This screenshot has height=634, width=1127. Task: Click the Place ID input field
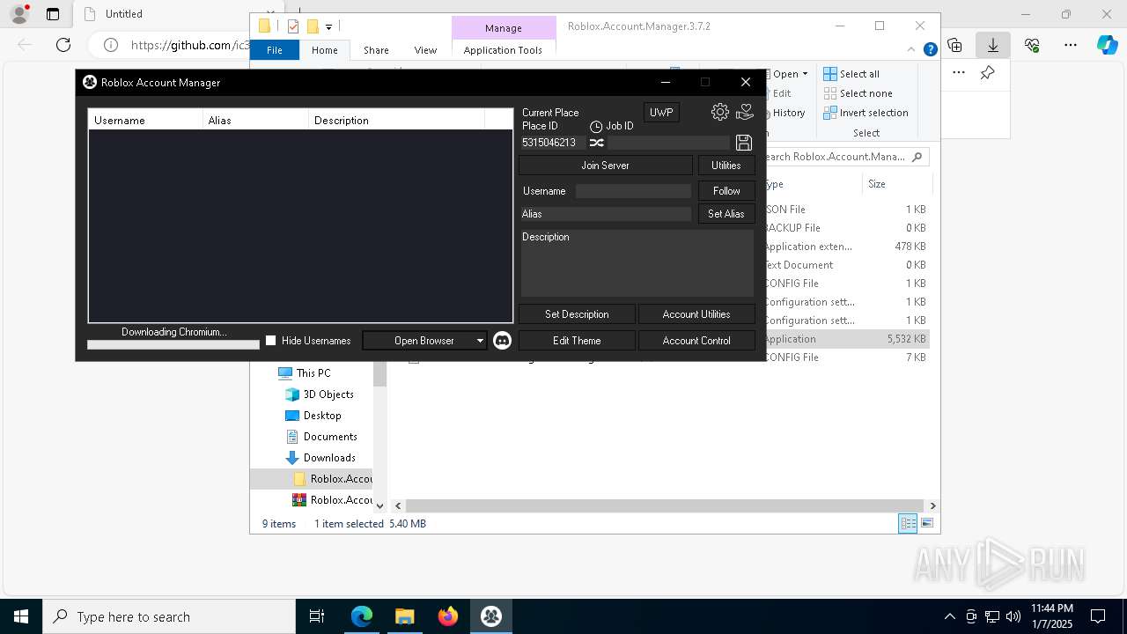pos(552,143)
